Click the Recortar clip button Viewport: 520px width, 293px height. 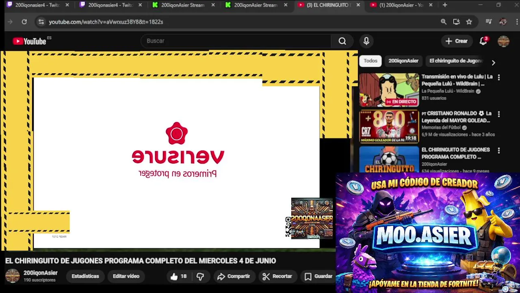(277, 276)
